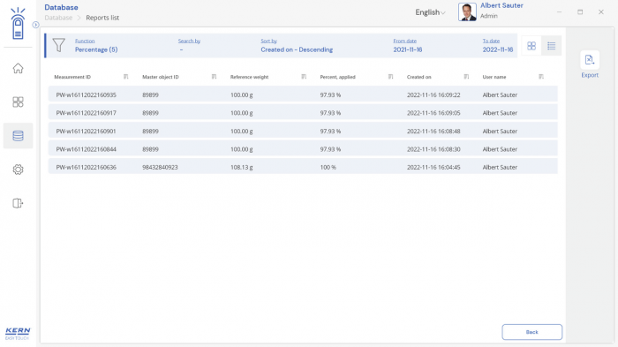
Task: Go to Database breadcrumb link
Action: tap(58, 18)
